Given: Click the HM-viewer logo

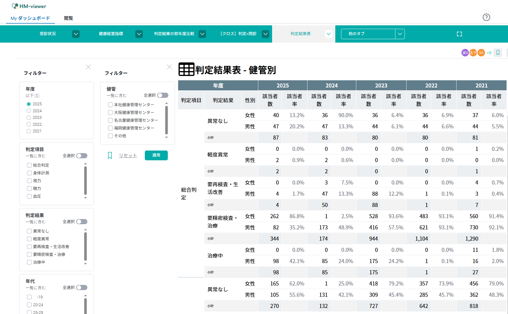Looking at the screenshot, I should click(29, 6).
